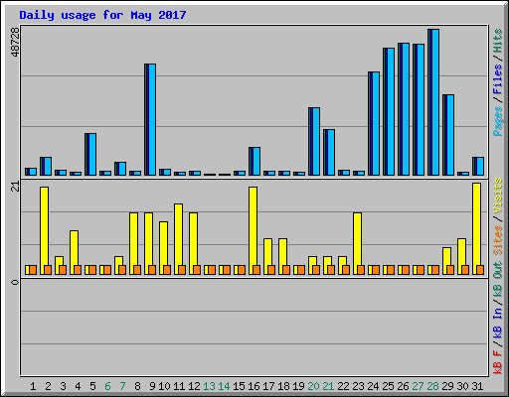Click day 7 on the x-axis
The width and height of the screenshot is (509, 397).
122,386
